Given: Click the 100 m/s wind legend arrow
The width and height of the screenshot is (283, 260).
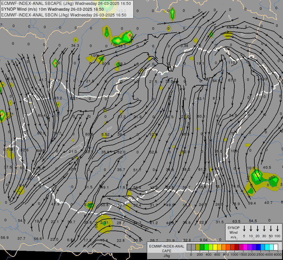Looking at the screenshot, I should point(278,229).
